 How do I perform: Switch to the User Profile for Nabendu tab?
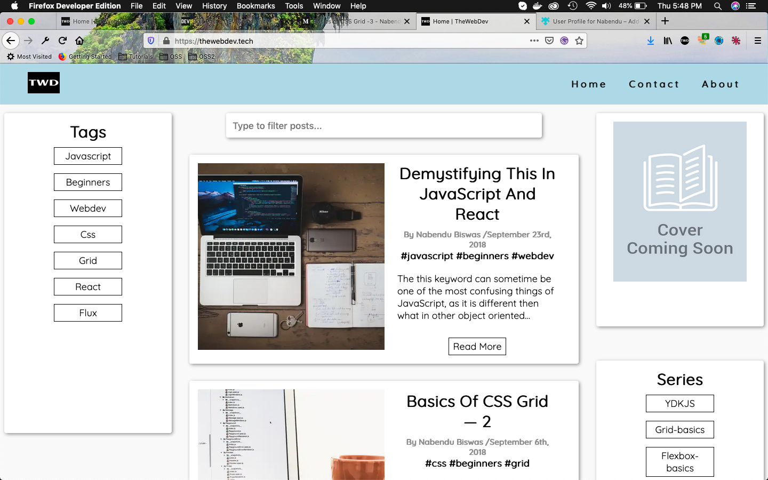[595, 21]
